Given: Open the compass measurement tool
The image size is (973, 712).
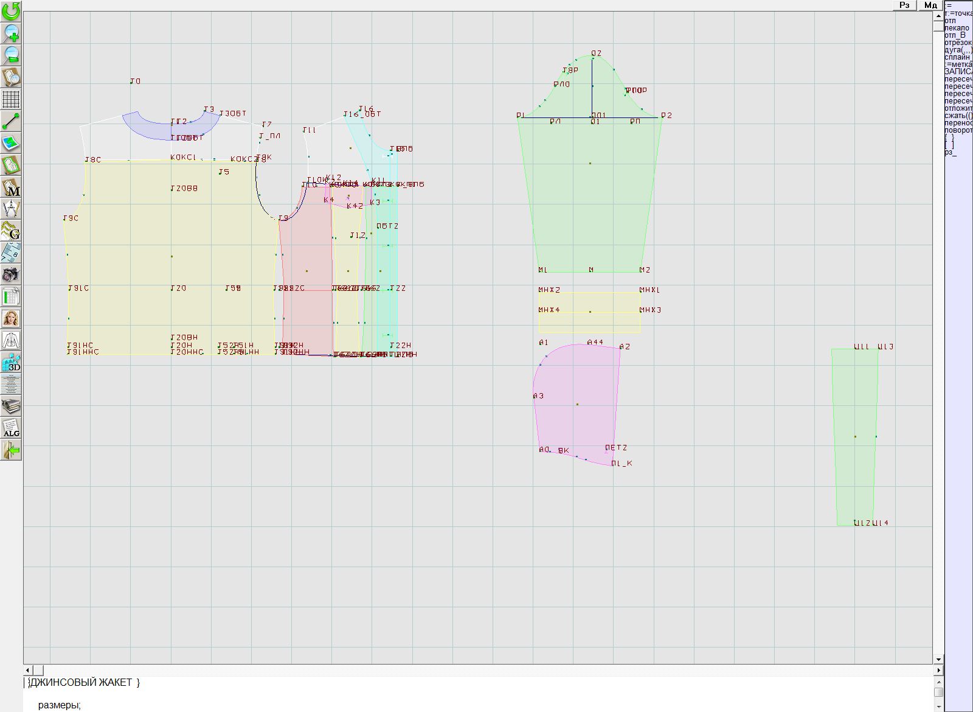Looking at the screenshot, I should [x=11, y=209].
